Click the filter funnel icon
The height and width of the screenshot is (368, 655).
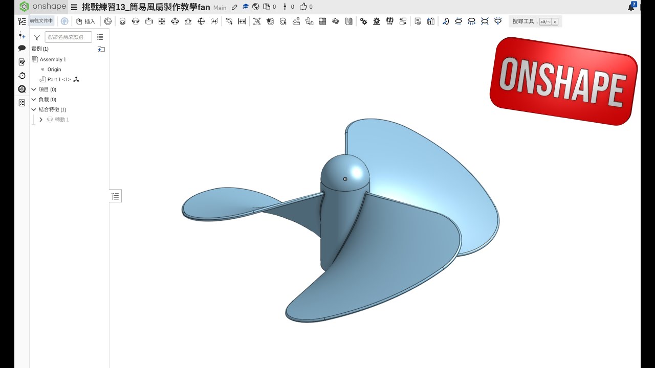[x=37, y=37]
